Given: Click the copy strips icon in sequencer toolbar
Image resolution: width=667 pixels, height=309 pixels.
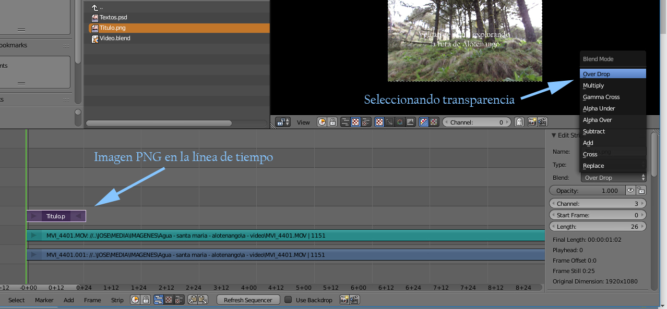Looking at the screenshot, I should 193,300.
